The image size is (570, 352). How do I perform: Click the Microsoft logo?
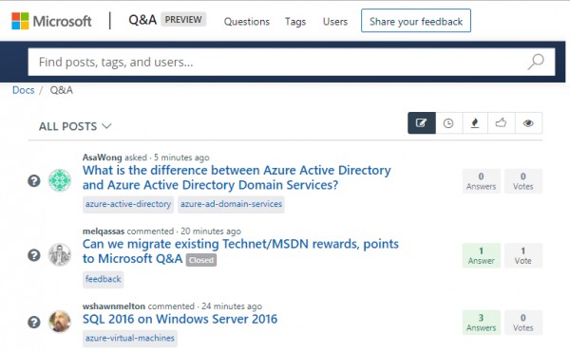(x=51, y=21)
